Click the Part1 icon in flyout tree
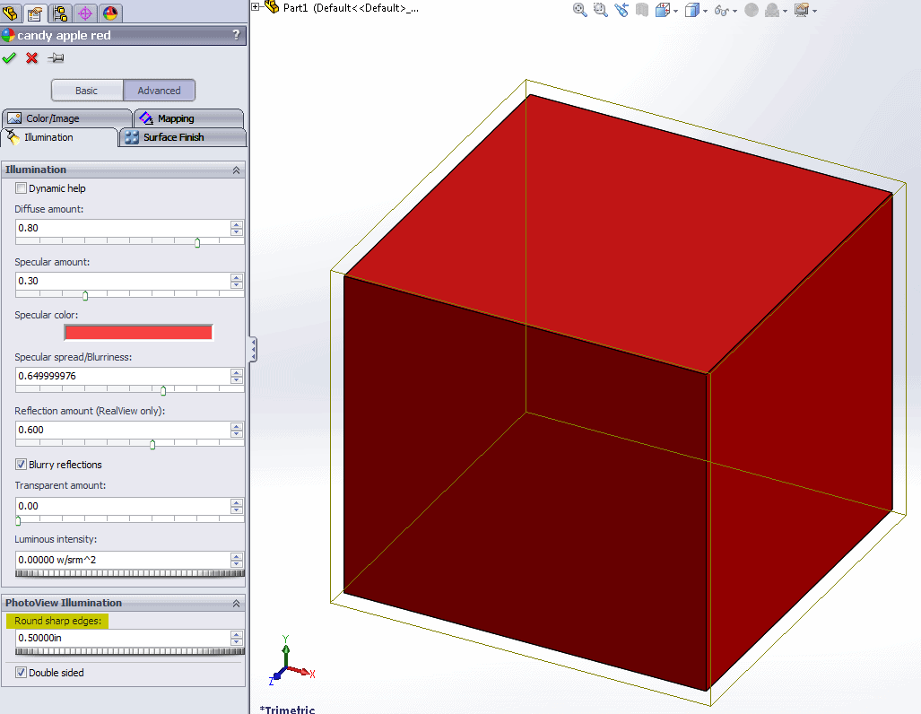This screenshot has height=714, width=921. pos(272,7)
